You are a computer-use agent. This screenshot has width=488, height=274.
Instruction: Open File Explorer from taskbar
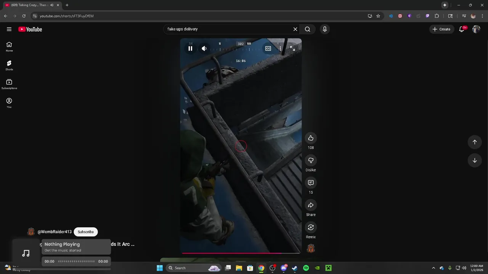pyautogui.click(x=239, y=268)
